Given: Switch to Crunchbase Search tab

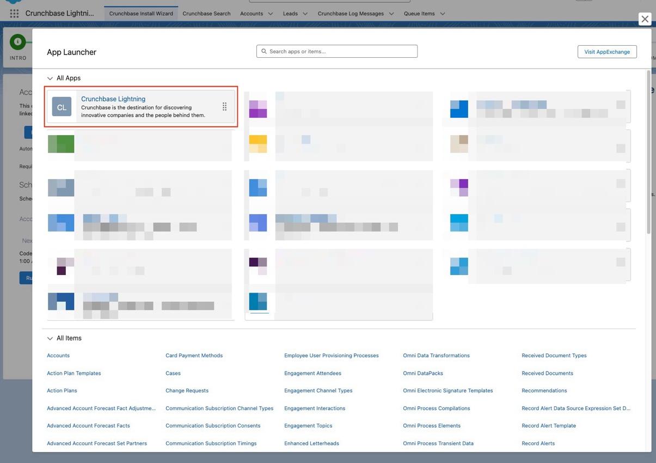Looking at the screenshot, I should pos(206,14).
